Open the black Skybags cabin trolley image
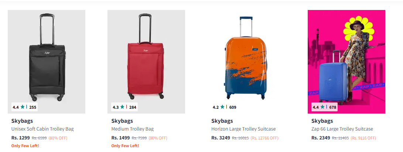403x152 pixels. [x=47, y=59]
